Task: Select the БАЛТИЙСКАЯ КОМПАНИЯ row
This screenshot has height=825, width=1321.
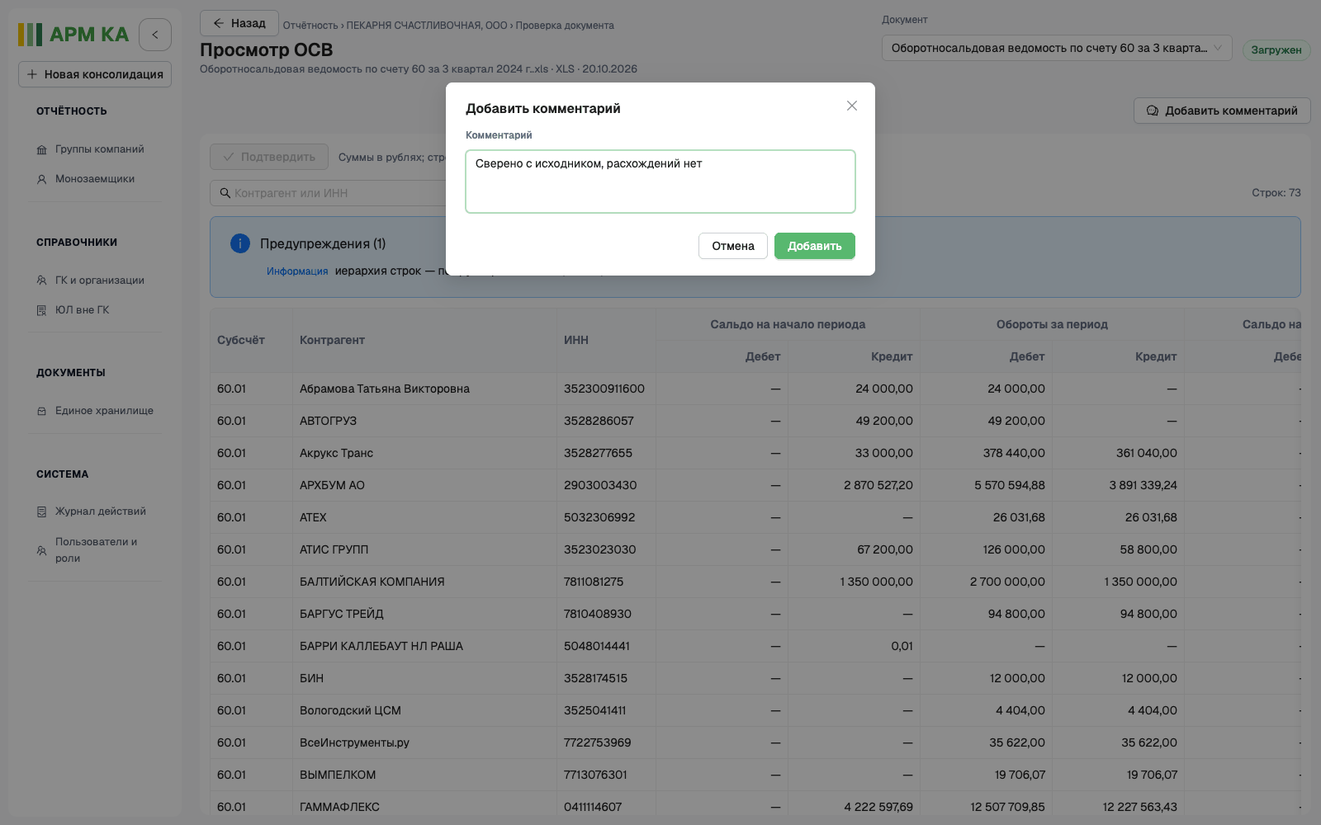Action: click(x=755, y=582)
